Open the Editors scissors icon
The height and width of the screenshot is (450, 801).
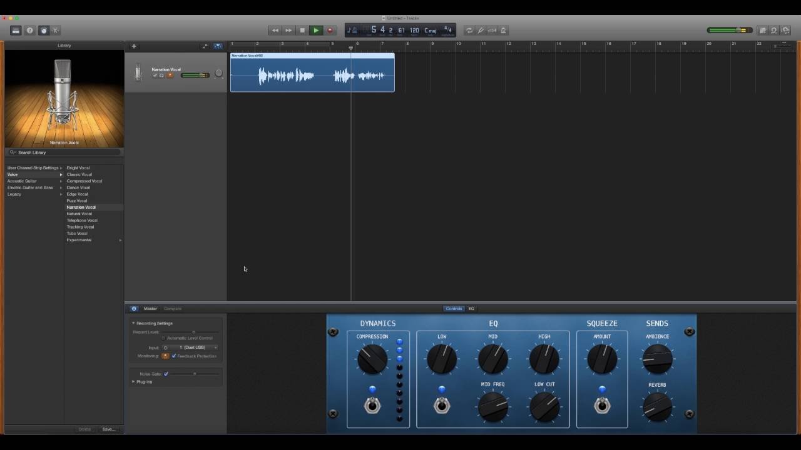(x=55, y=30)
